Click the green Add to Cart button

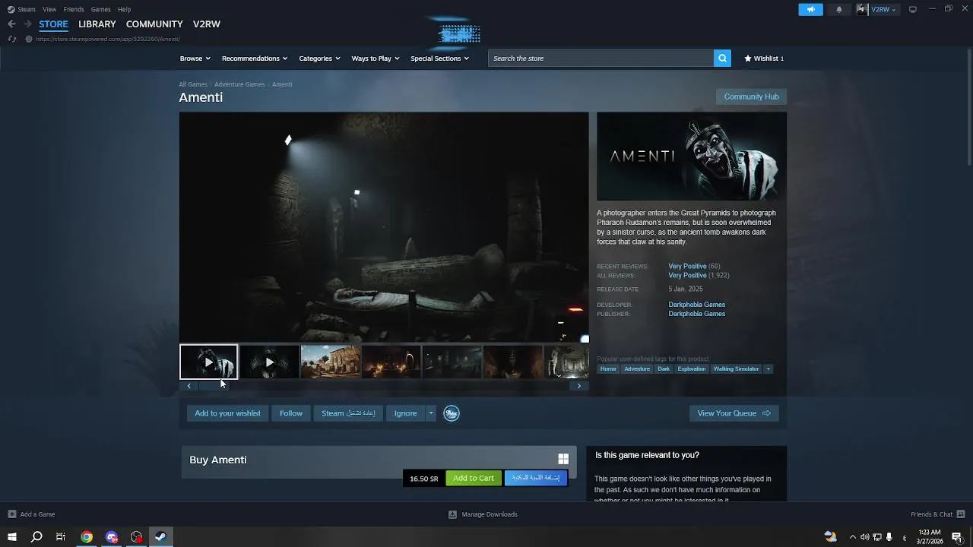pos(474,478)
